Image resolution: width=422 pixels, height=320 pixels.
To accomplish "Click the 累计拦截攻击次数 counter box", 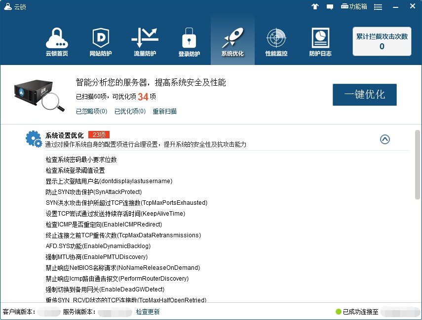I will click(382, 41).
